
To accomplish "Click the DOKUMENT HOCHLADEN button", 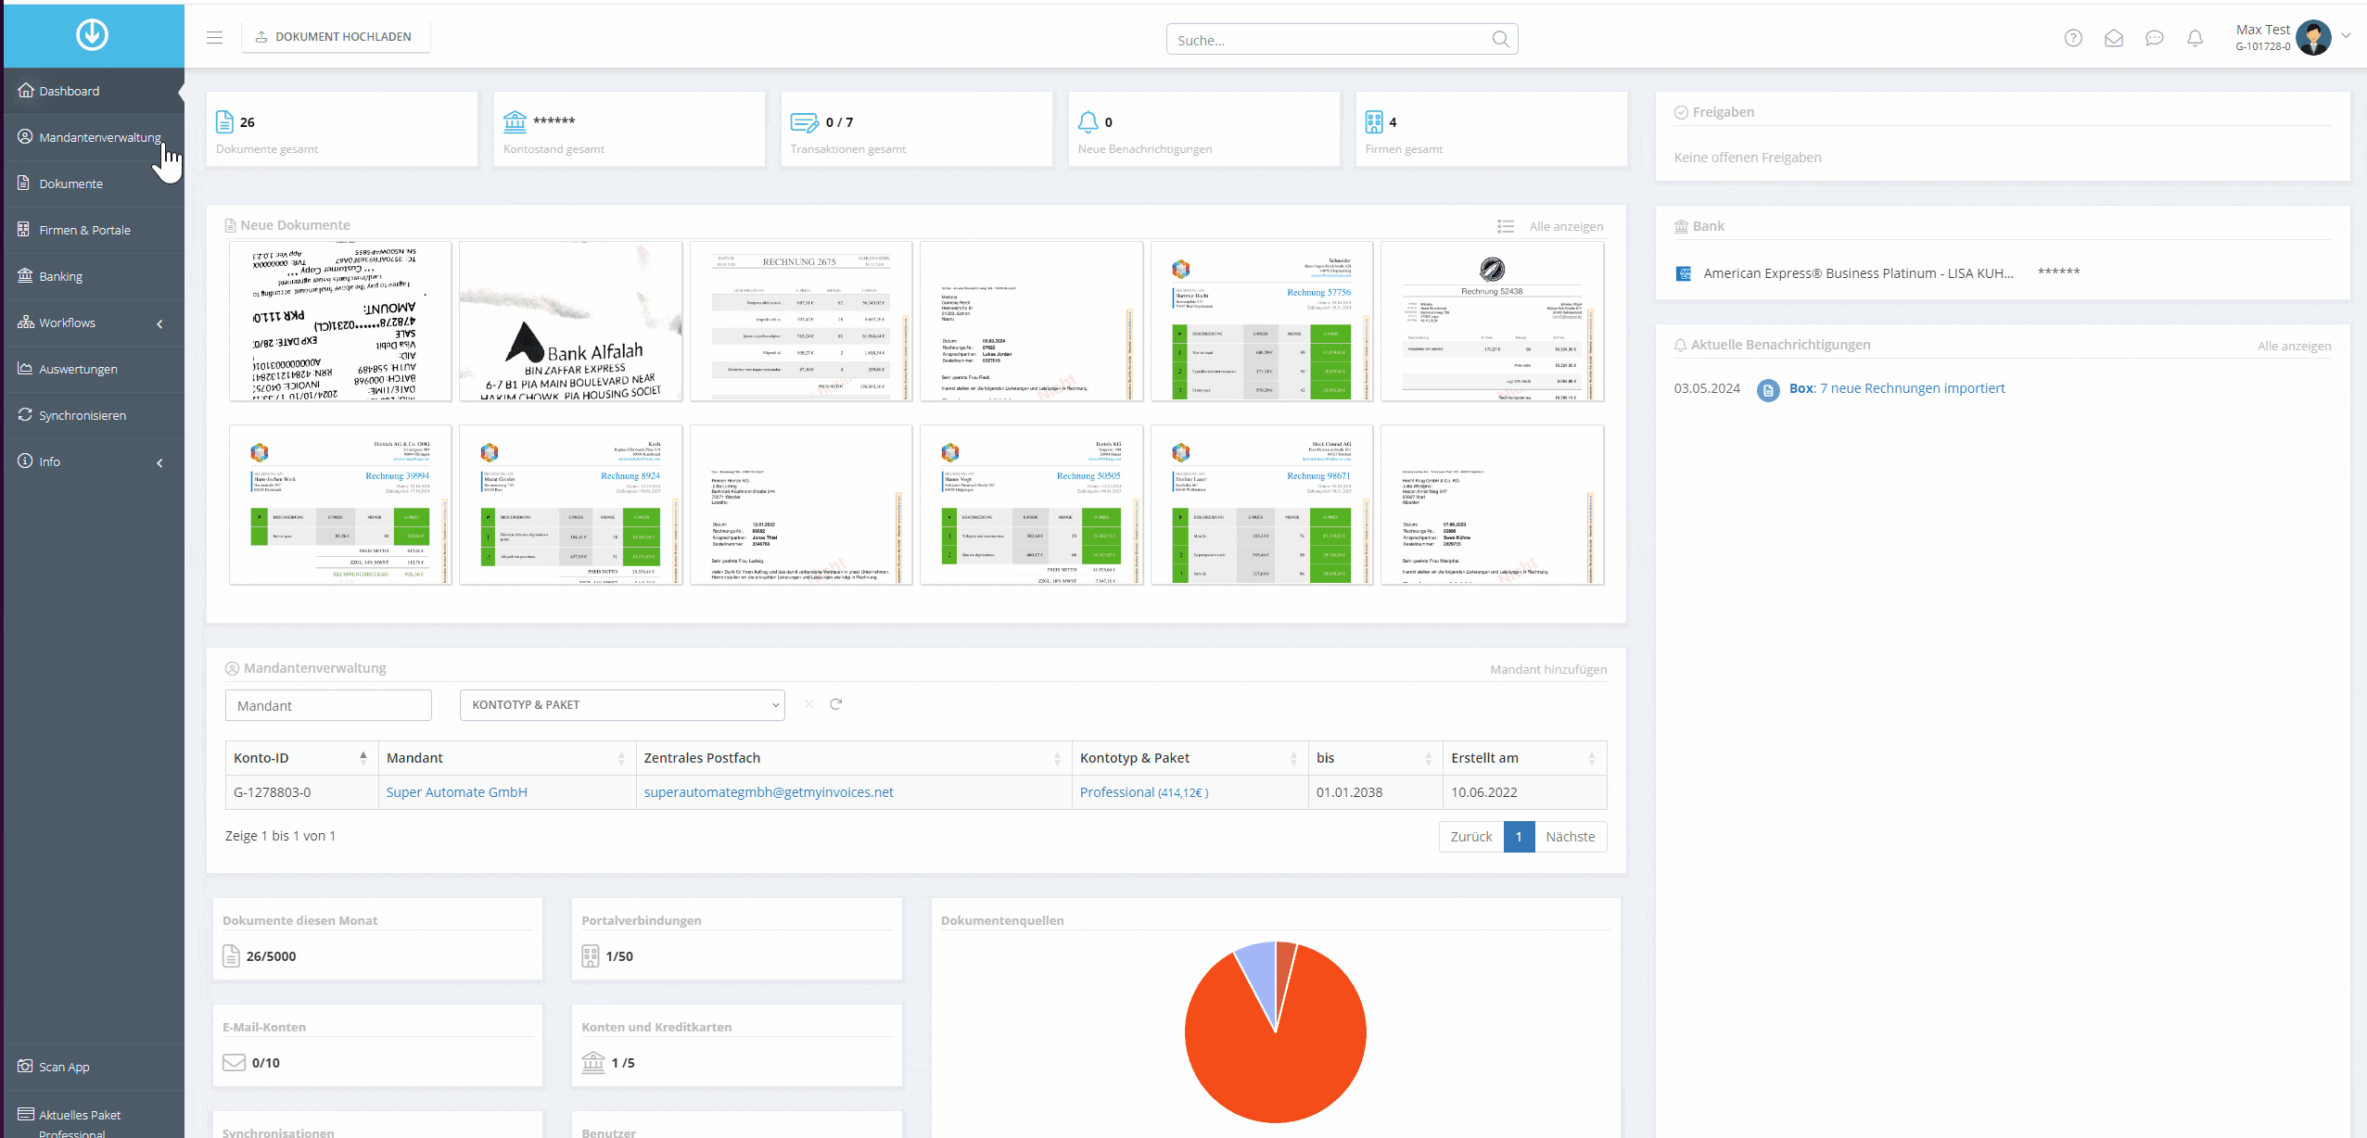I will coord(336,37).
